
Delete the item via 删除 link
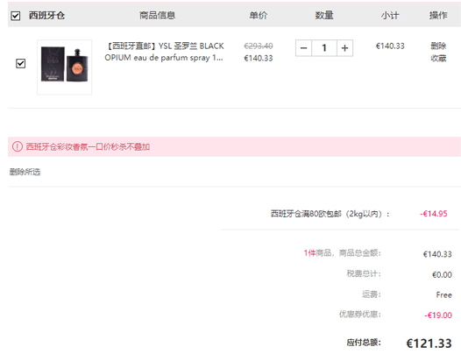(x=438, y=46)
